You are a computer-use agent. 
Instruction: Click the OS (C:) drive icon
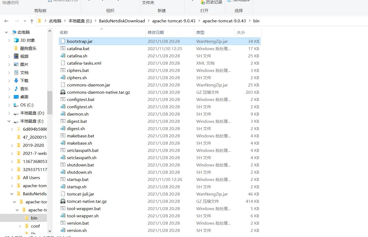pyautogui.click(x=16, y=105)
